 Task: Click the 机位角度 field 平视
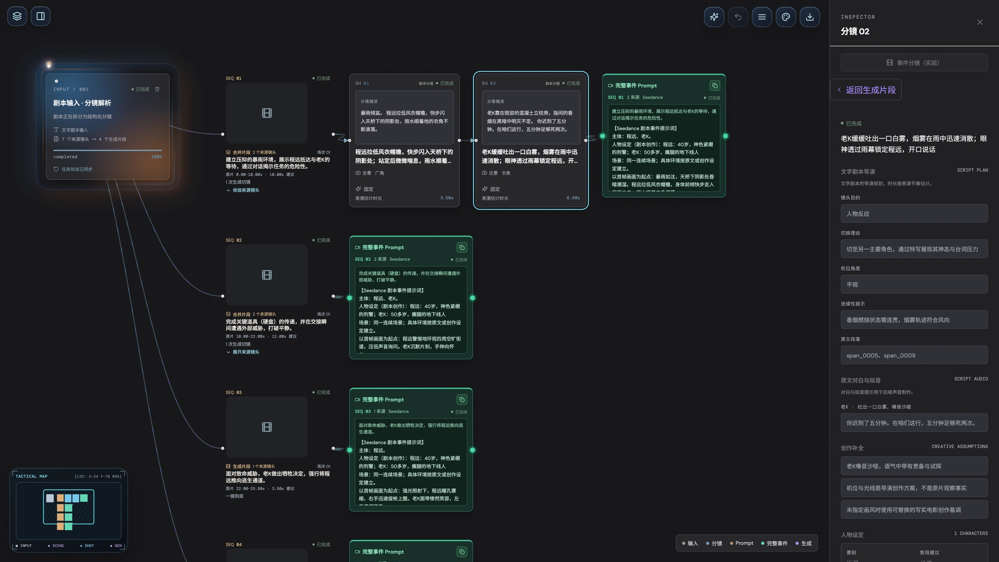(914, 284)
